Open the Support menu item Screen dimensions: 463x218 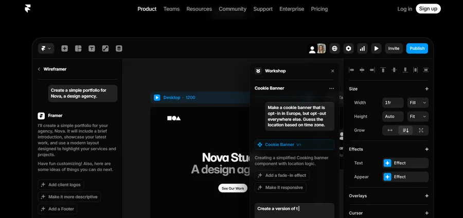click(263, 9)
